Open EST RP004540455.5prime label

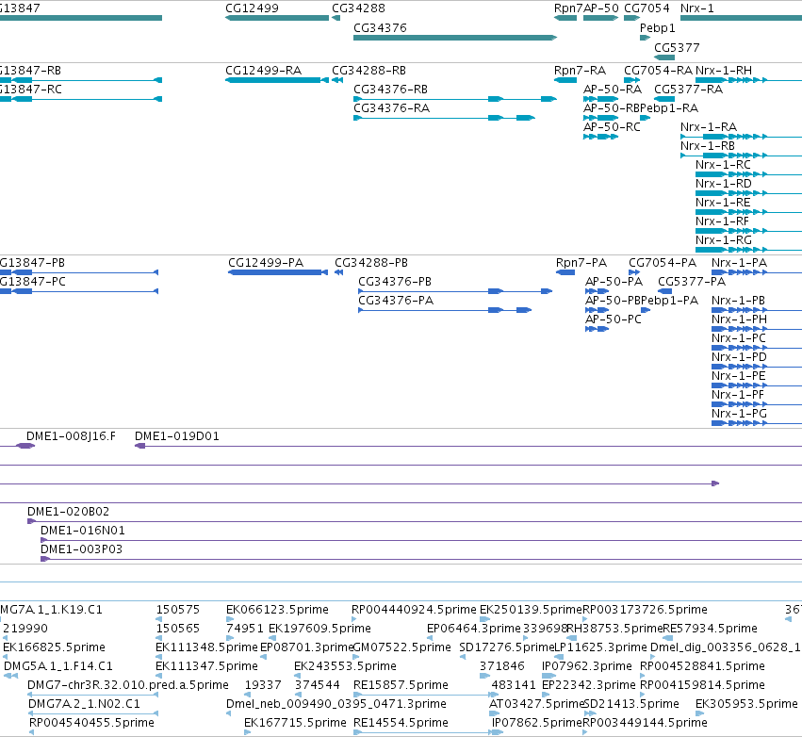pyautogui.click(x=91, y=723)
